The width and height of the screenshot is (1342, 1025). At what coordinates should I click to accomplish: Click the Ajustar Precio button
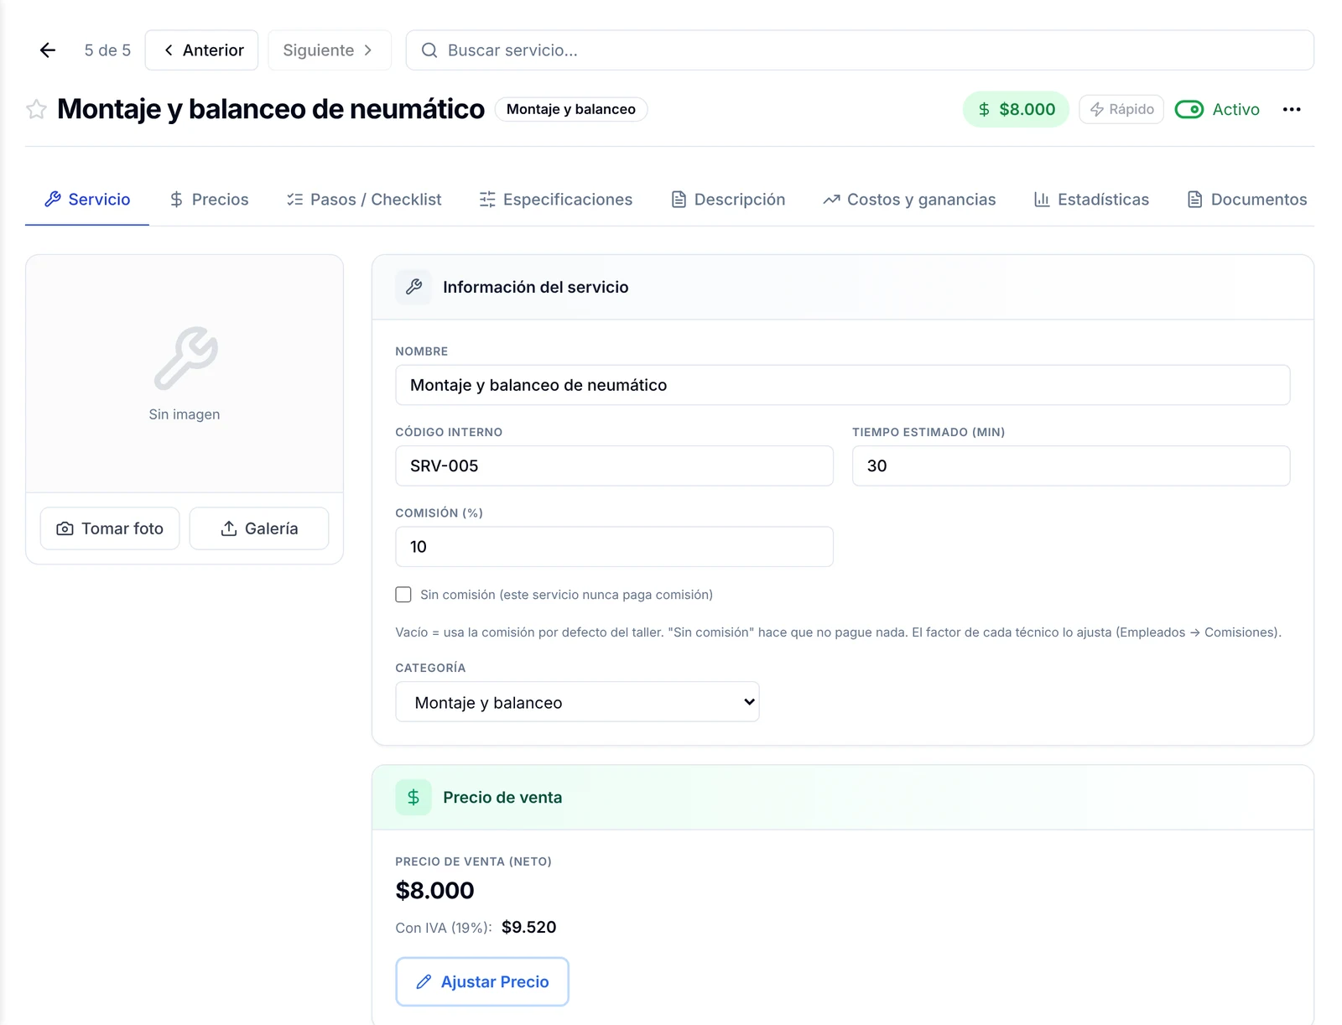pos(482,981)
